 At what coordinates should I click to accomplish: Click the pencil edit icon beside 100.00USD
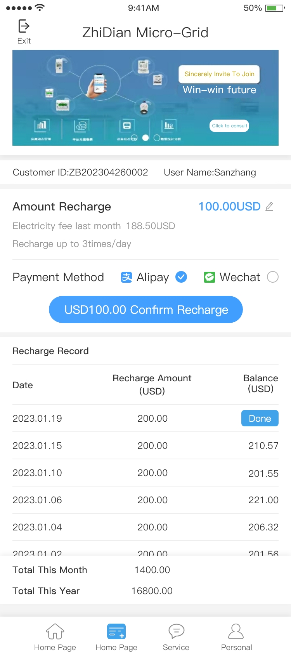point(269,207)
